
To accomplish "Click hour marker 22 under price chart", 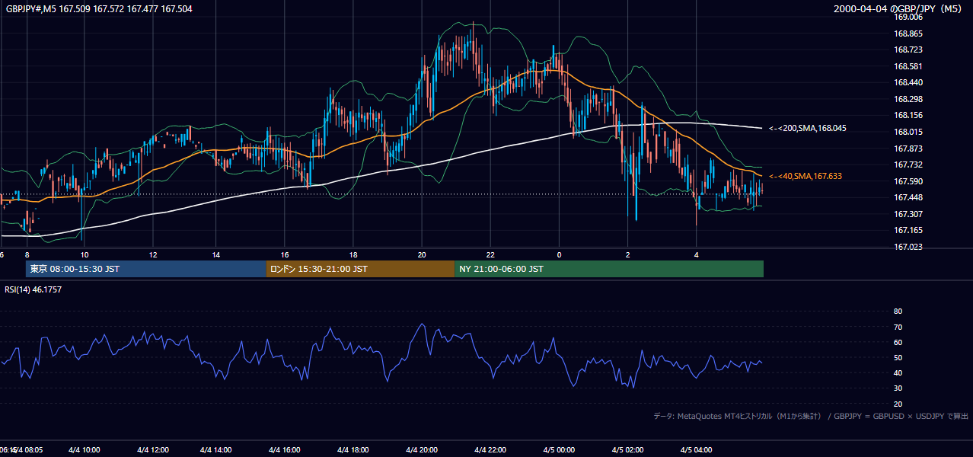I will click(x=490, y=254).
